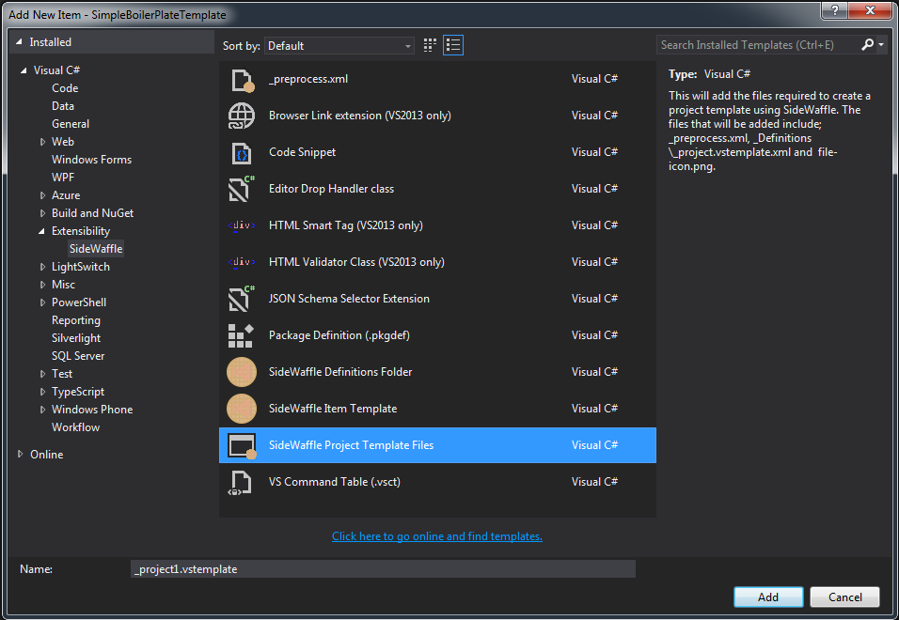
Task: Toggle the list view layout
Action: click(x=452, y=45)
